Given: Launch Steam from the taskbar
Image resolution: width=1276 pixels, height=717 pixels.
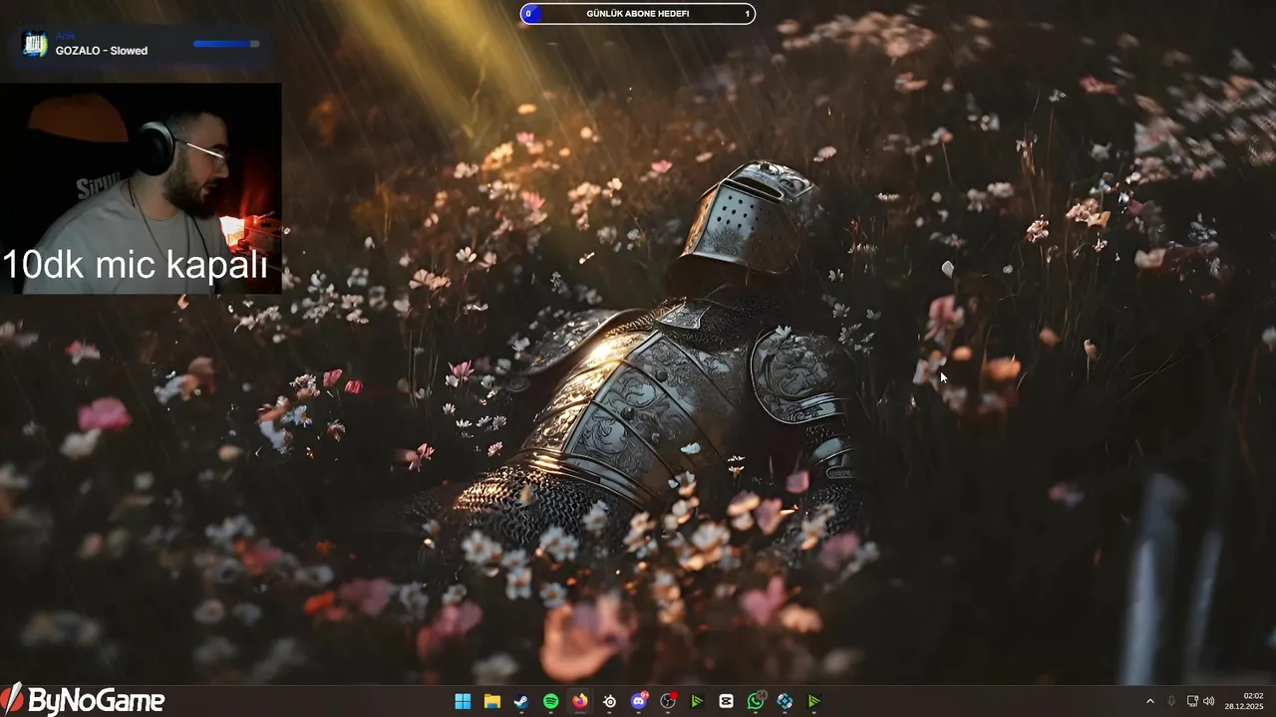Looking at the screenshot, I should point(521,701).
